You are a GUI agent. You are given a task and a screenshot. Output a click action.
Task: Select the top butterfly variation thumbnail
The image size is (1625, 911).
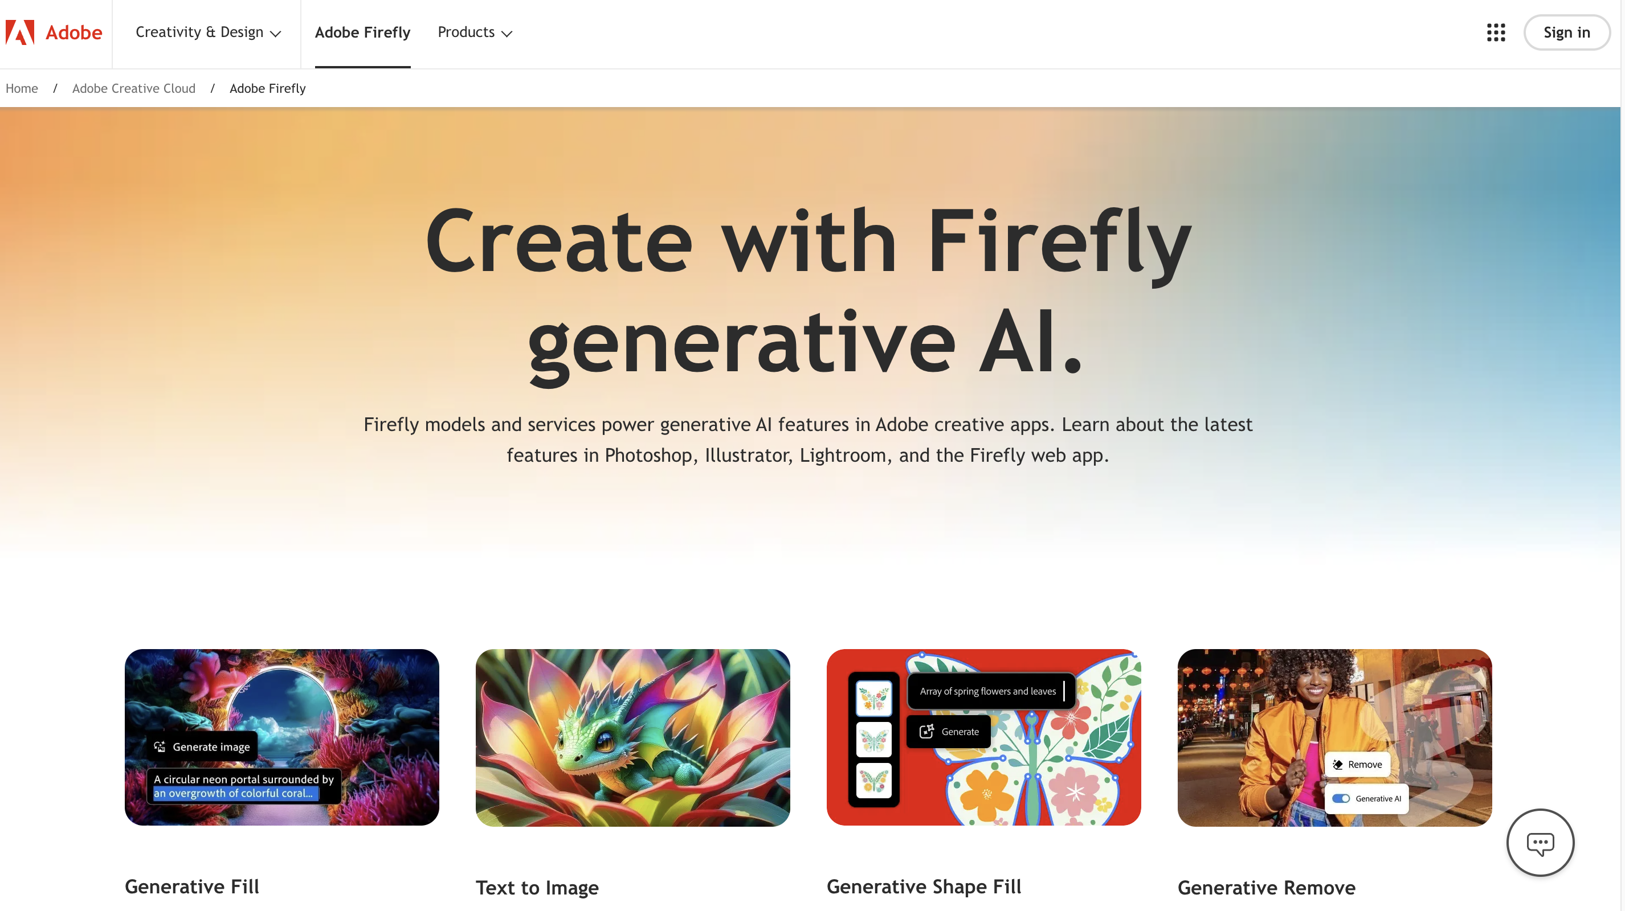pos(873,698)
